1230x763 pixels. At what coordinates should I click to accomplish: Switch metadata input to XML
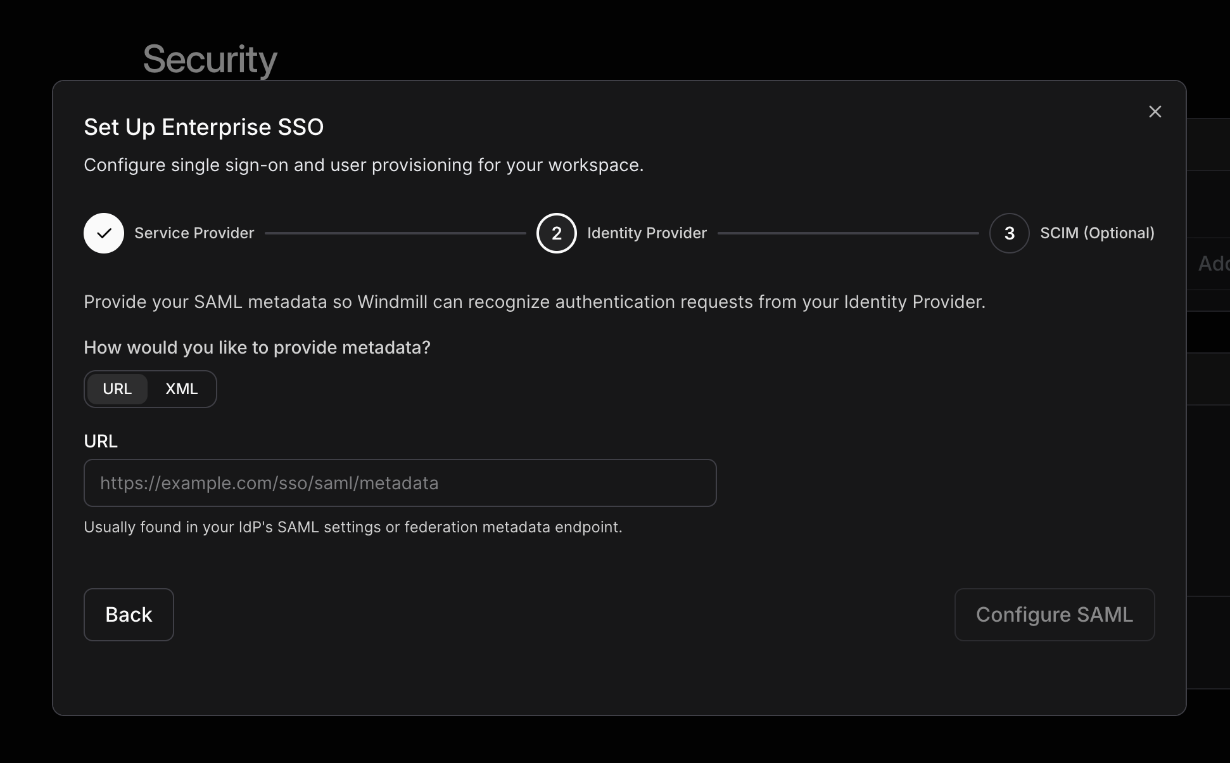point(181,388)
